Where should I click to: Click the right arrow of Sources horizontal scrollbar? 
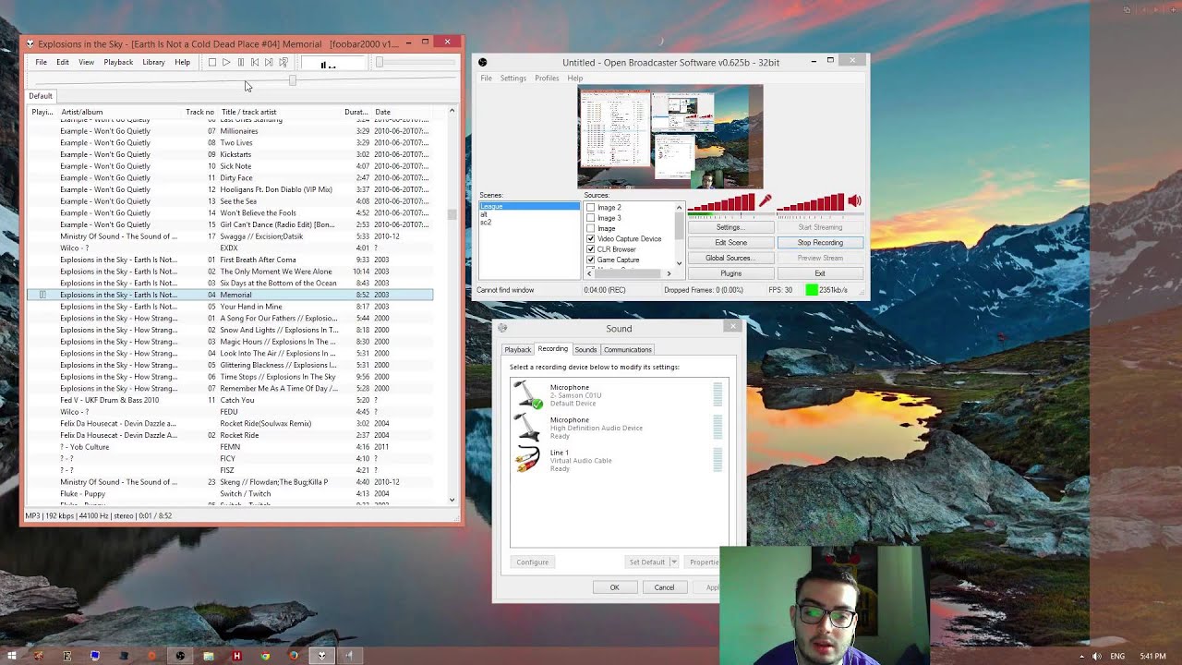pyautogui.click(x=669, y=273)
